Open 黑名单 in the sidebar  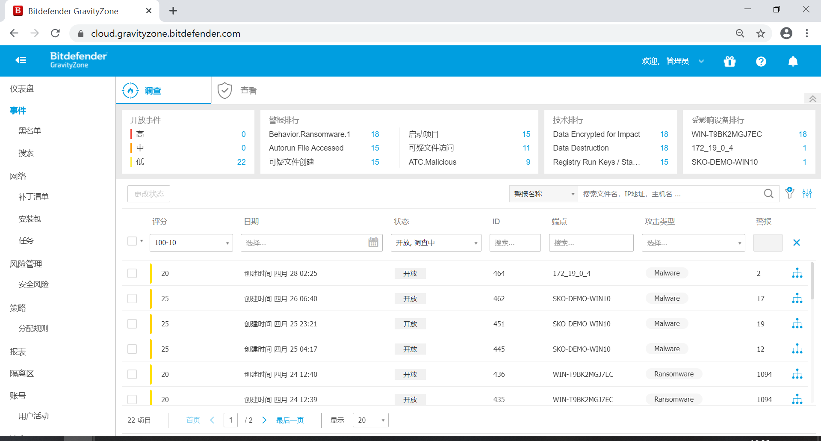30,130
